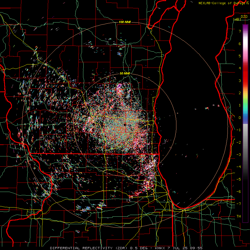The image size is (250, 250).
Task: Click the 2 value on the color scale
Action: coord(240,93)
